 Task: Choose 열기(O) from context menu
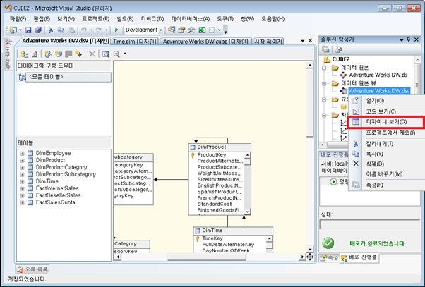pyautogui.click(x=386, y=101)
